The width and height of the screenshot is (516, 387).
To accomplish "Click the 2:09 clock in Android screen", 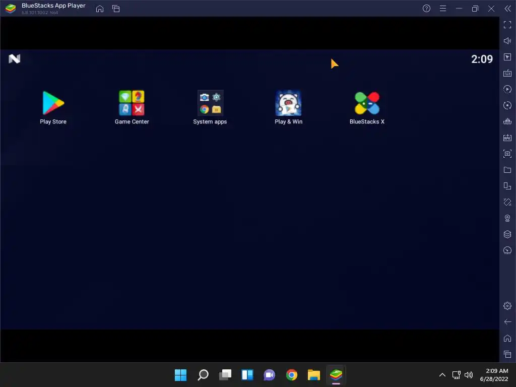I will coord(482,59).
